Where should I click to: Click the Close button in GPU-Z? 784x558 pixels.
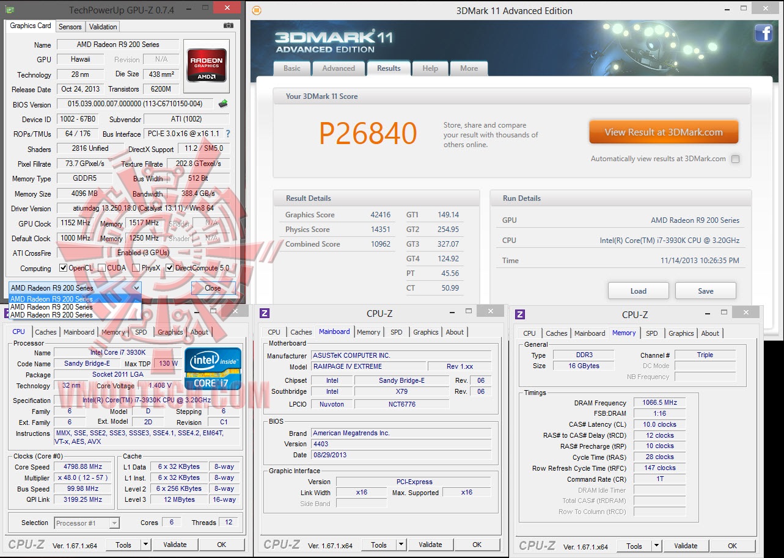click(x=213, y=288)
